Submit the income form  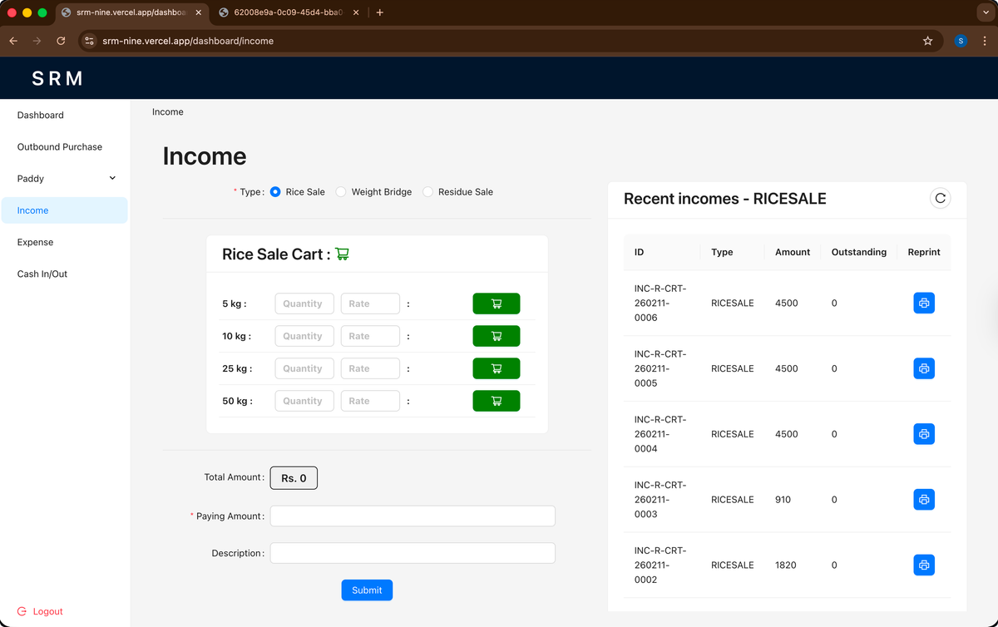[x=367, y=590]
